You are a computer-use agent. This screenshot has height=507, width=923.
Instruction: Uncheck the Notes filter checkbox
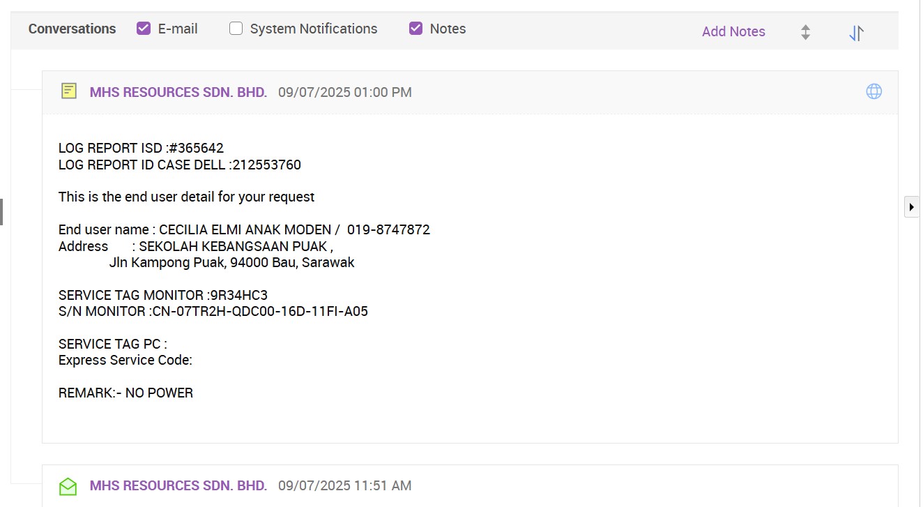pos(415,29)
